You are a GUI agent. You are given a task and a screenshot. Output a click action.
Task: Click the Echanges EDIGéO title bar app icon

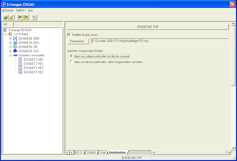pyautogui.click(x=3, y=4)
